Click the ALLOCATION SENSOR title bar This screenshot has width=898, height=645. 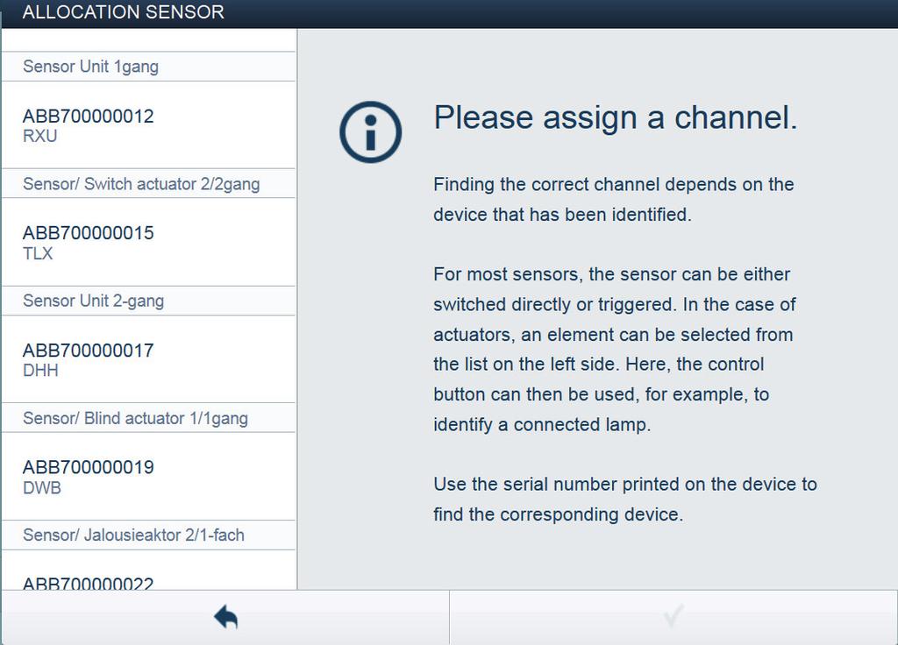[449, 13]
